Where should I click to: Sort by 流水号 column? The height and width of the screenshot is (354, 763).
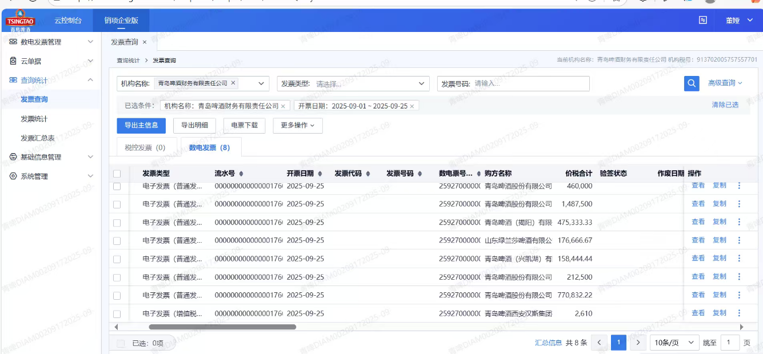tap(241, 174)
